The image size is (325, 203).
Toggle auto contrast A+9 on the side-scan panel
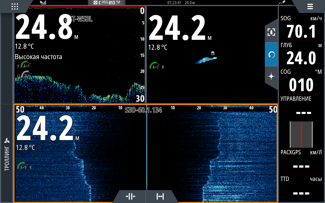23,166
